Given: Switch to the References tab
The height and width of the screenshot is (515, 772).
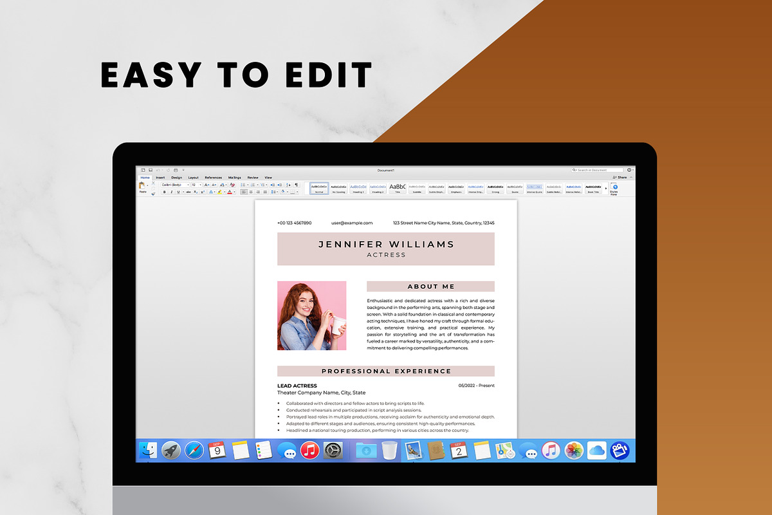Looking at the screenshot, I should pyautogui.click(x=214, y=178).
